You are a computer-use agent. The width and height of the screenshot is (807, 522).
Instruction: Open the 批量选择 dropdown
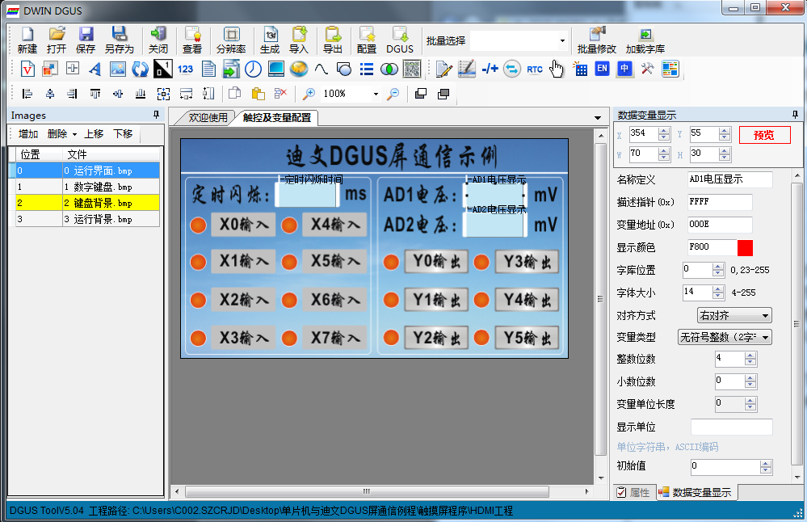(x=562, y=40)
